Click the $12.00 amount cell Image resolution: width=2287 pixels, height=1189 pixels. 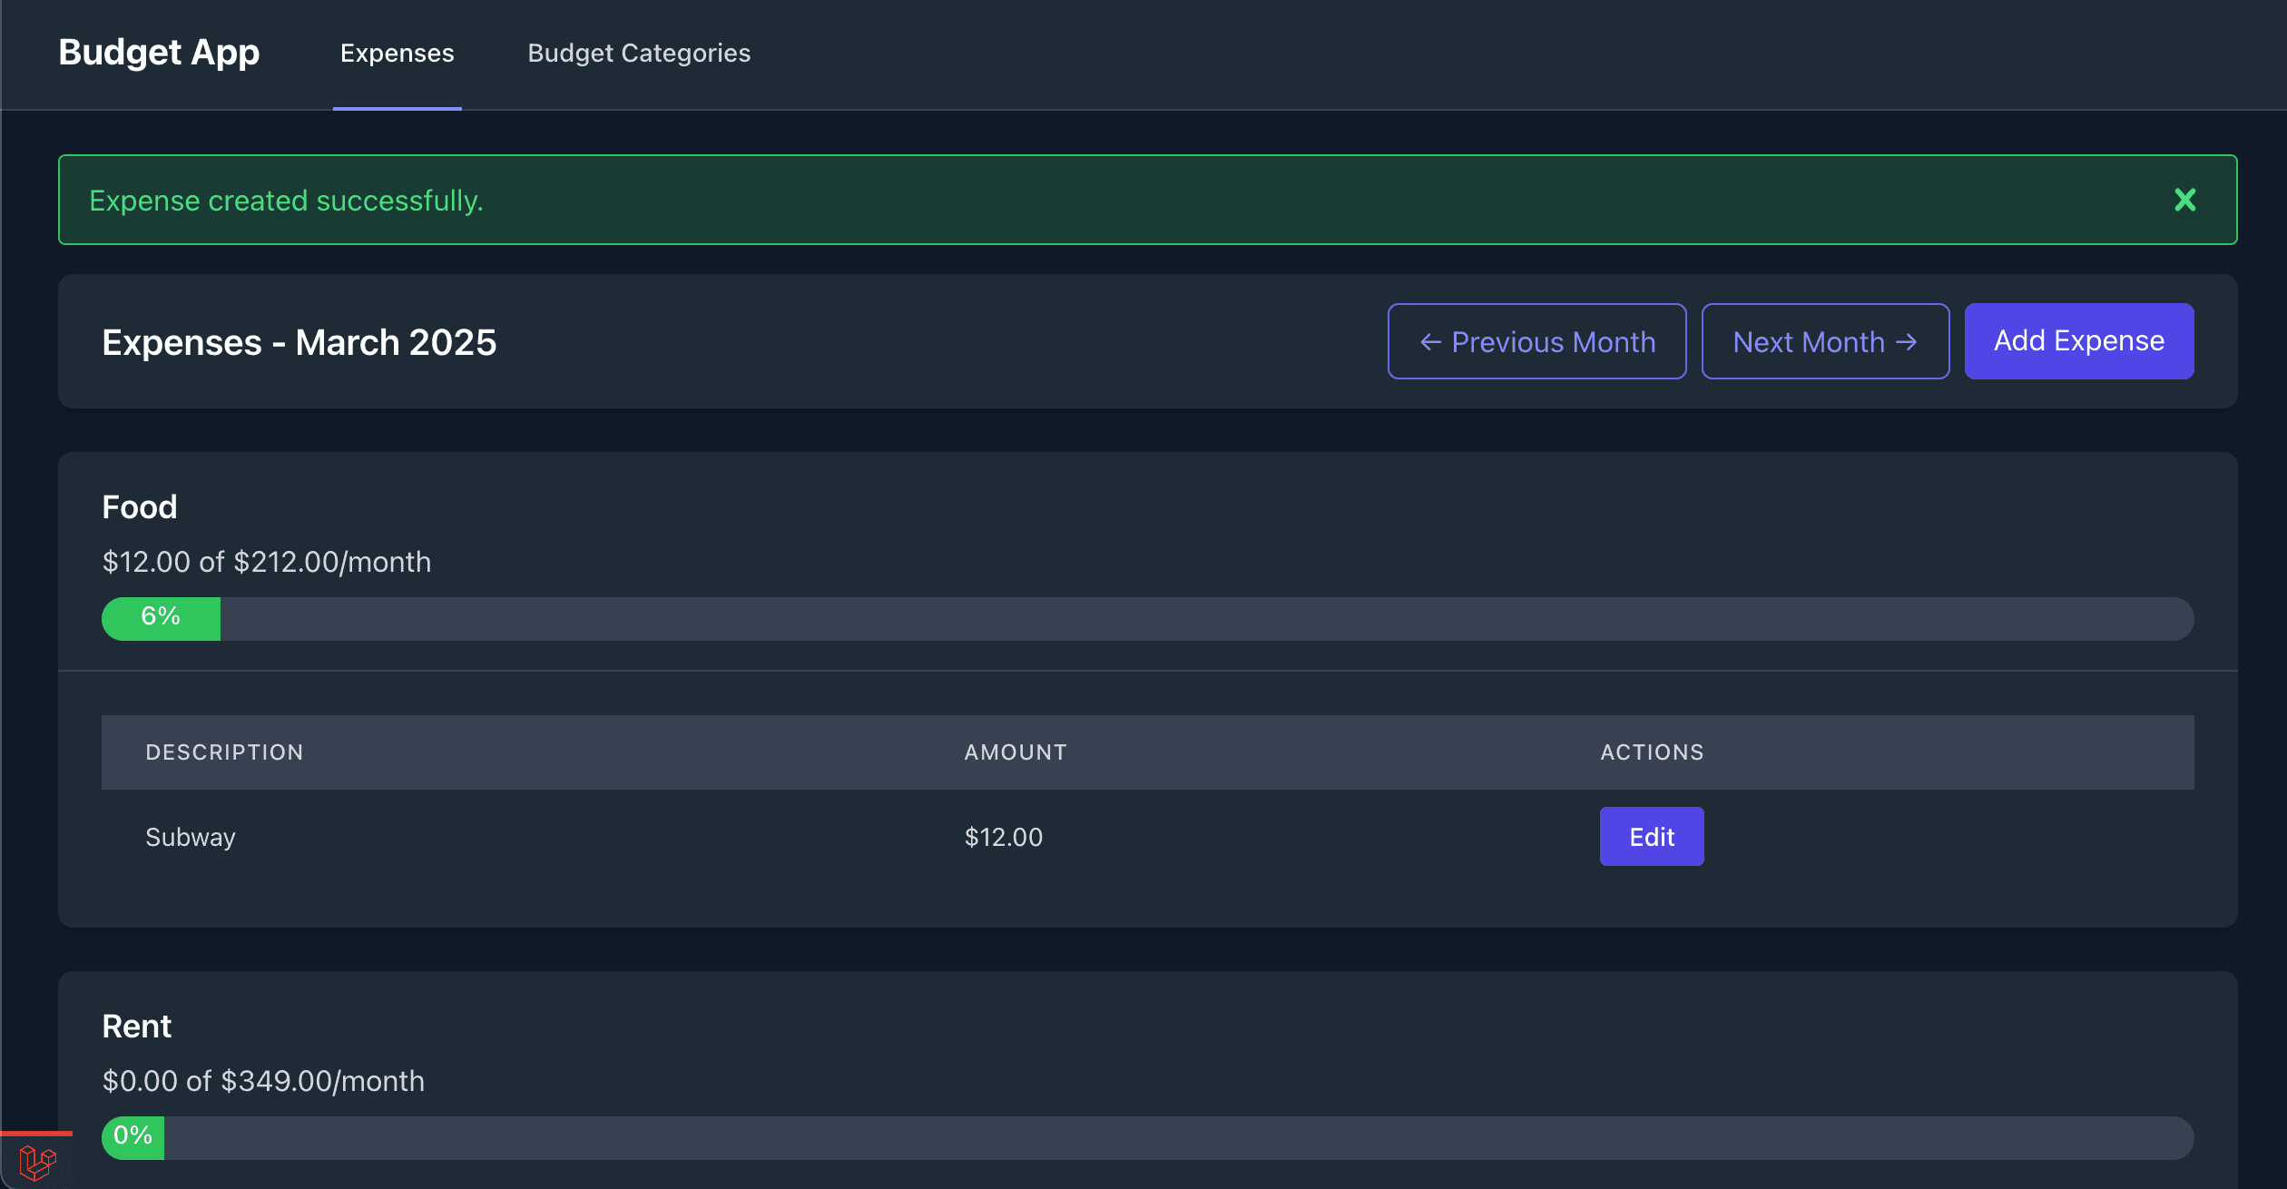click(1003, 837)
